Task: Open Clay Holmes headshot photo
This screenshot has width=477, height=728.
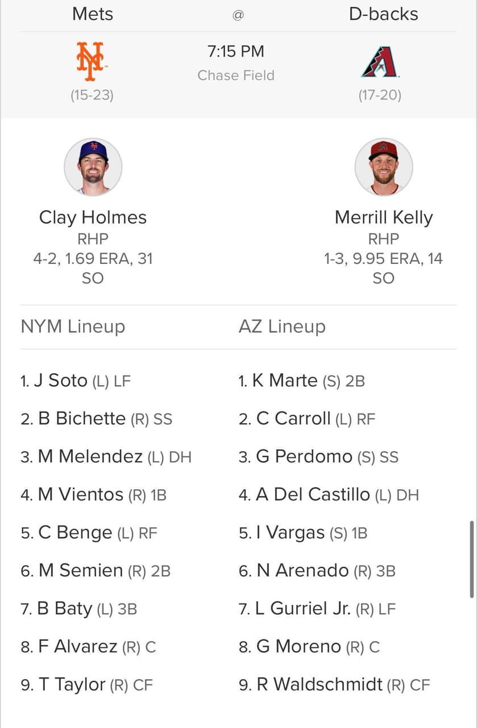Action: pos(93,167)
